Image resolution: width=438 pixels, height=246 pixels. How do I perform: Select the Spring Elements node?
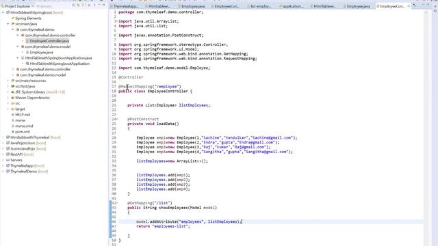[x=28, y=18]
